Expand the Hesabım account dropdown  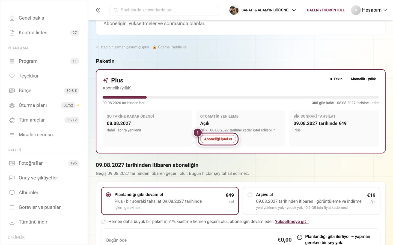tap(369, 10)
